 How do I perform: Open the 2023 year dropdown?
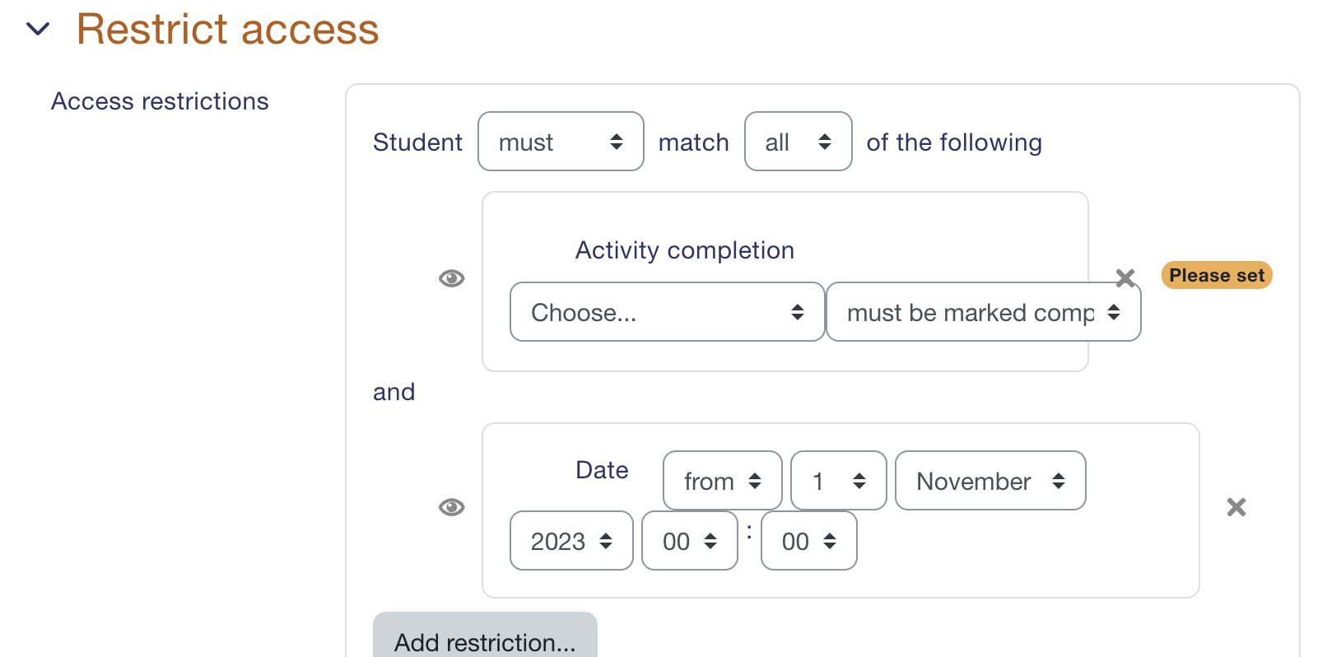pyautogui.click(x=571, y=541)
